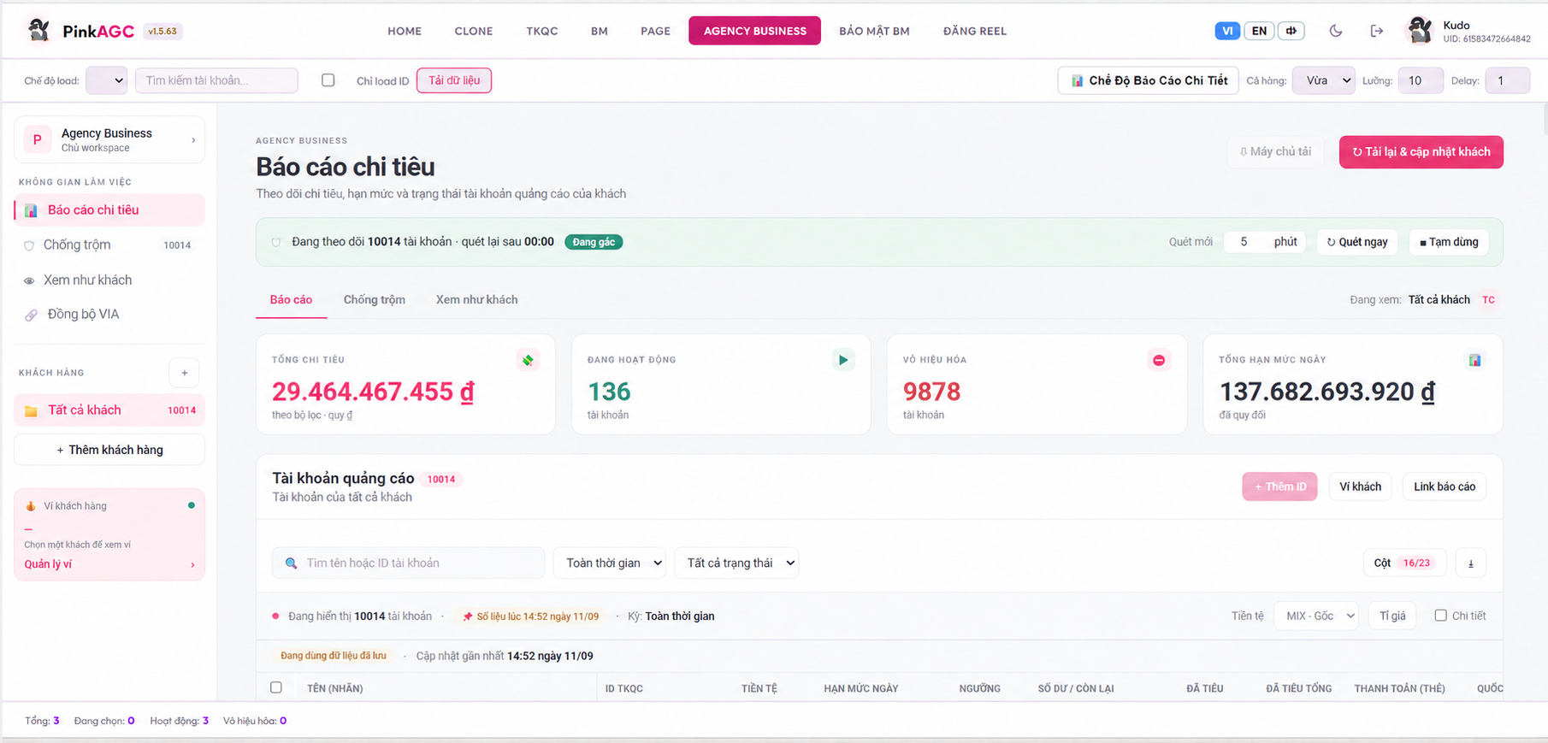Toggle the Chỉ load ID checkbox

pyautogui.click(x=328, y=80)
